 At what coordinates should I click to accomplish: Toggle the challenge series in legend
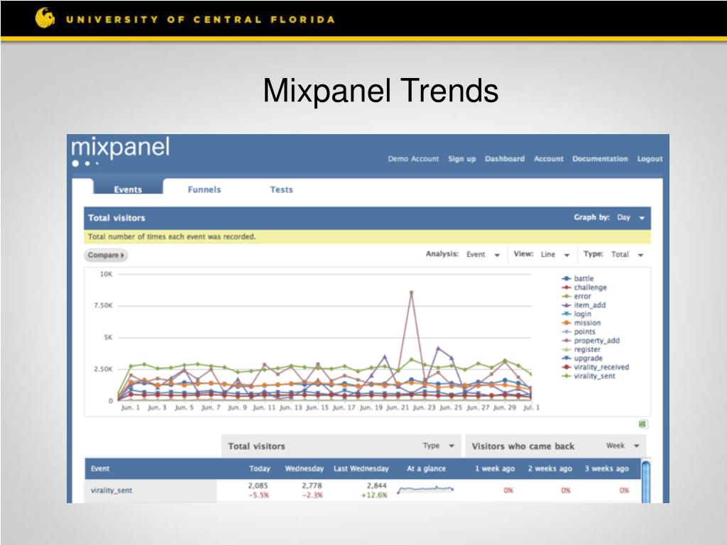coord(584,287)
